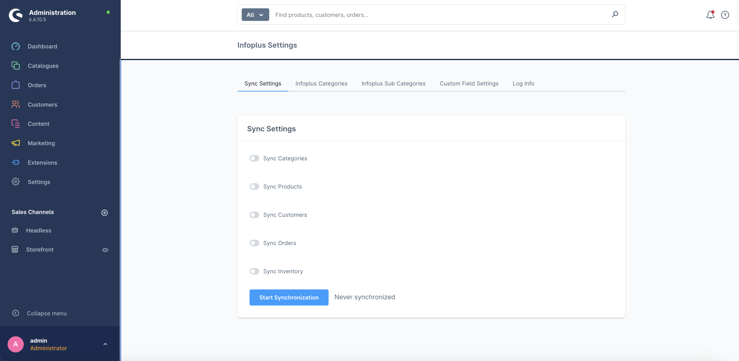Image resolution: width=739 pixels, height=361 pixels.
Task: Open Marketing via megaphone icon
Action: (16, 143)
